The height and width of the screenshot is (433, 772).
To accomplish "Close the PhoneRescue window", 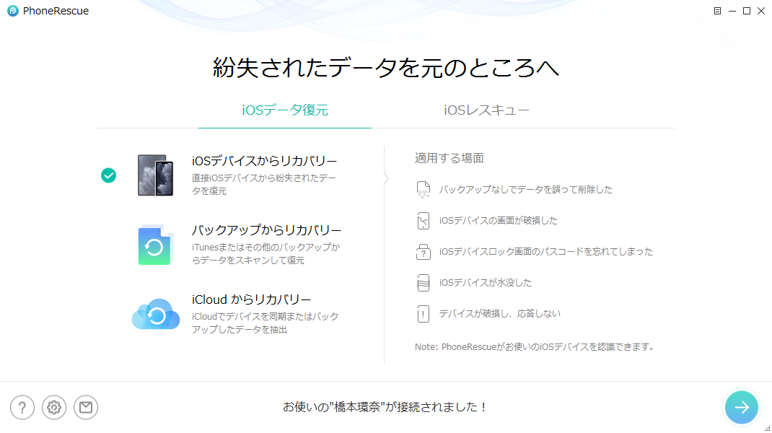I will pyautogui.click(x=761, y=11).
